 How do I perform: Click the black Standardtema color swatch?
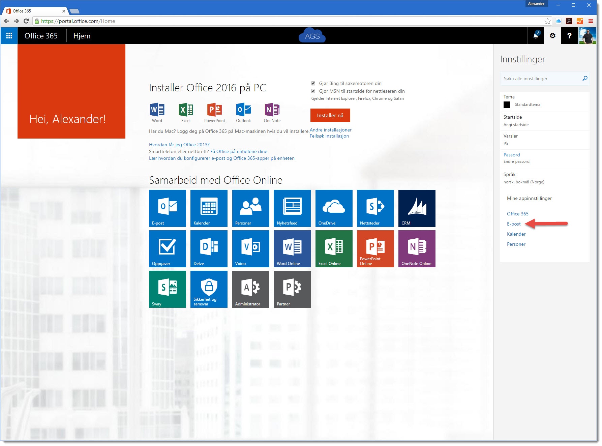(507, 105)
